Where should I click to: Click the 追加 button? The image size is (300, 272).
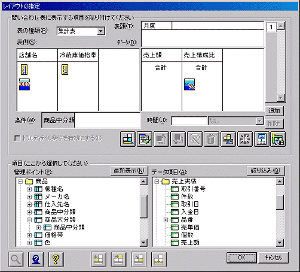click(x=274, y=111)
